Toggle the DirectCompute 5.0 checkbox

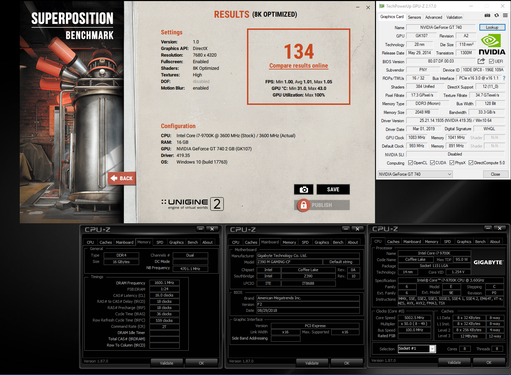471,163
